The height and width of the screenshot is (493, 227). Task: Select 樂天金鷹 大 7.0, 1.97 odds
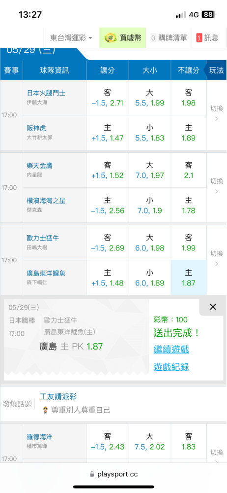[149, 170]
